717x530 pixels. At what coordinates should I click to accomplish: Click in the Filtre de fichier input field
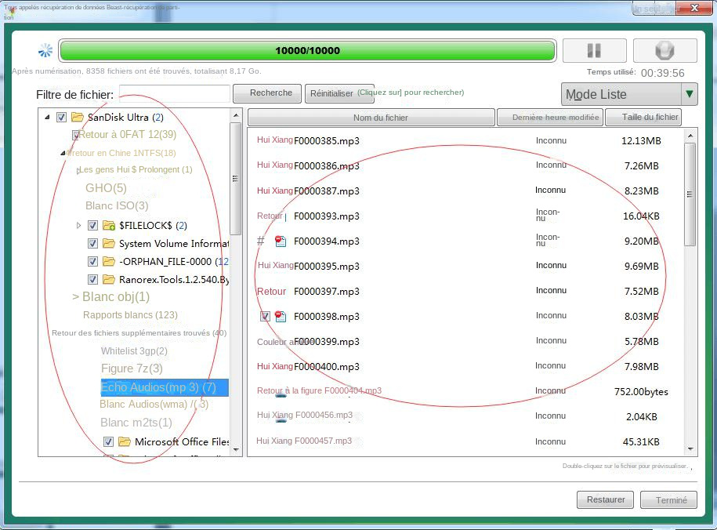[x=174, y=94]
